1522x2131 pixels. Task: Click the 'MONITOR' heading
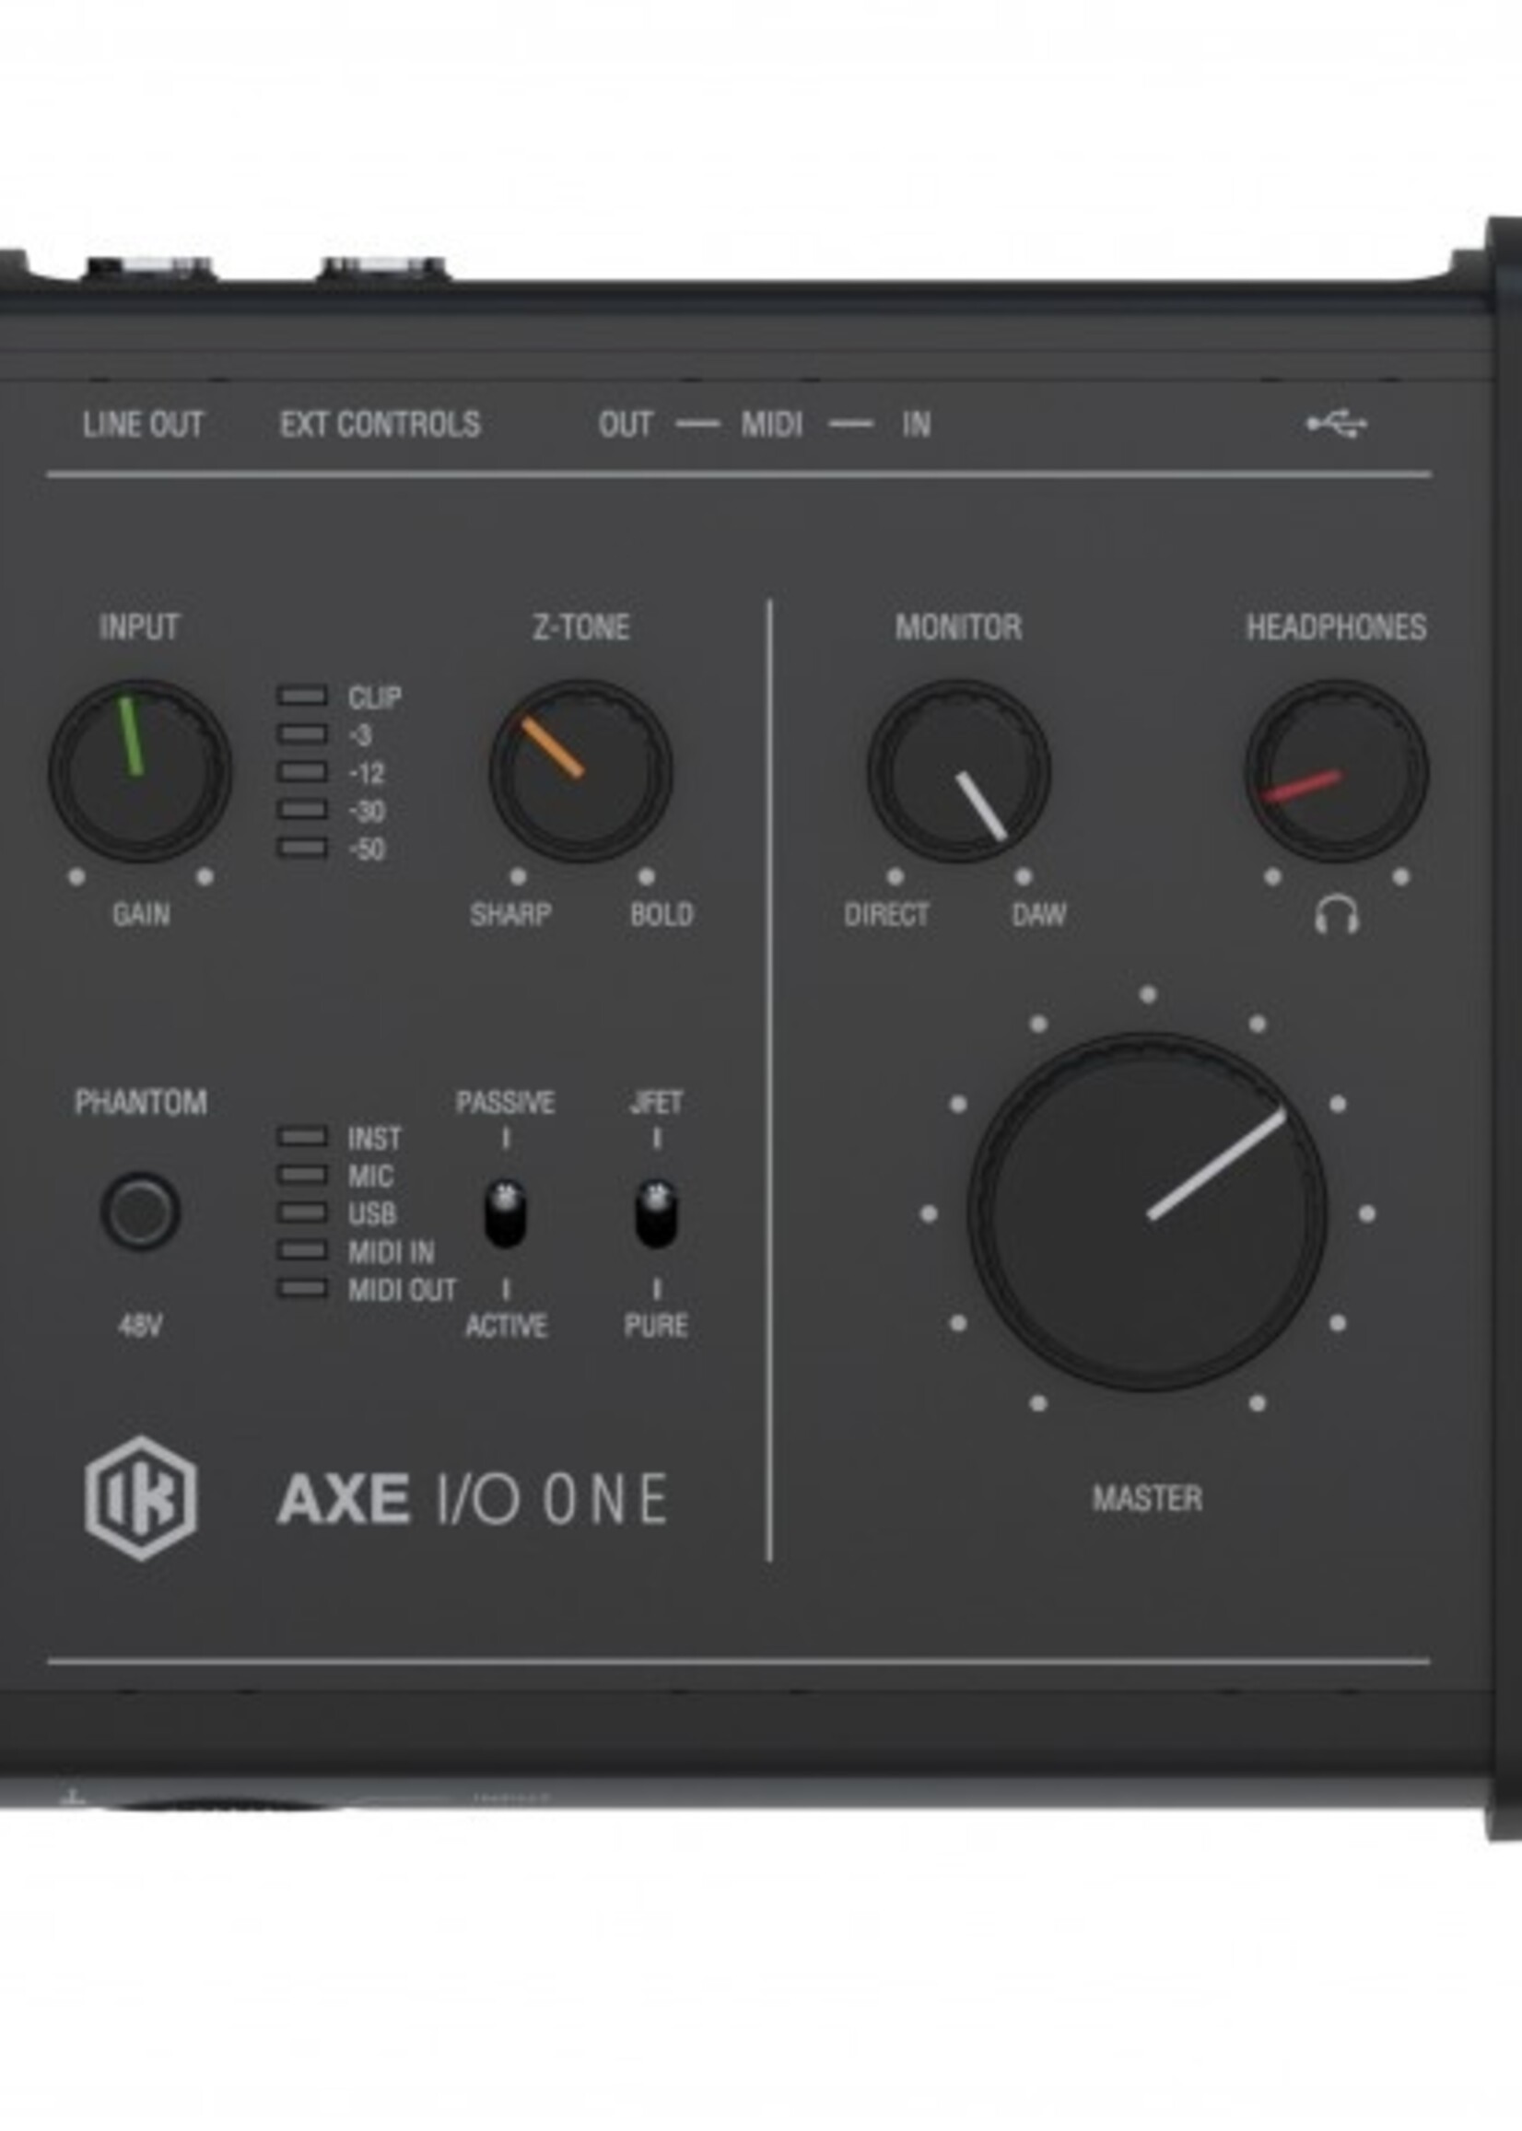(958, 626)
